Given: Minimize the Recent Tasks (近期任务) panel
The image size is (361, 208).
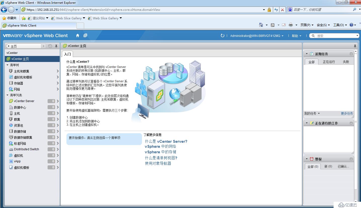Looking at the screenshot, I should click(351, 54).
